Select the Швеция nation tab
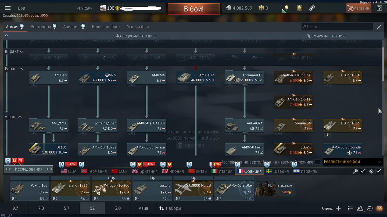The width and height of the screenshot is (387, 217). click(278, 171)
